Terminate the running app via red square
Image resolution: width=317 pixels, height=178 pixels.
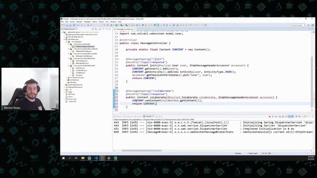pyautogui.click(x=269, y=117)
